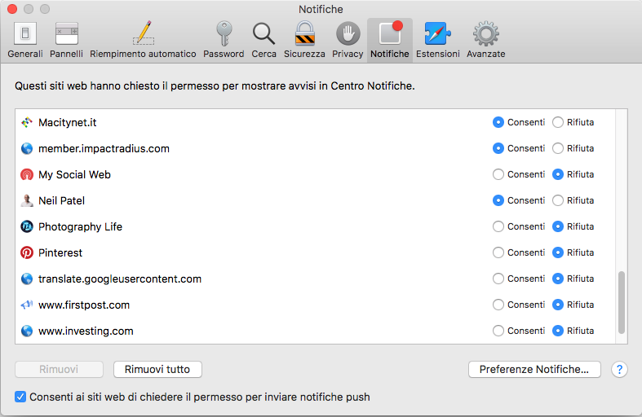Click the member.impactradius.com globe icon
Screen dimensions: 642x417
click(27, 148)
